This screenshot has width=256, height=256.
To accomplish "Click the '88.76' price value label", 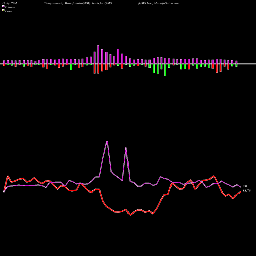I will [247, 191].
